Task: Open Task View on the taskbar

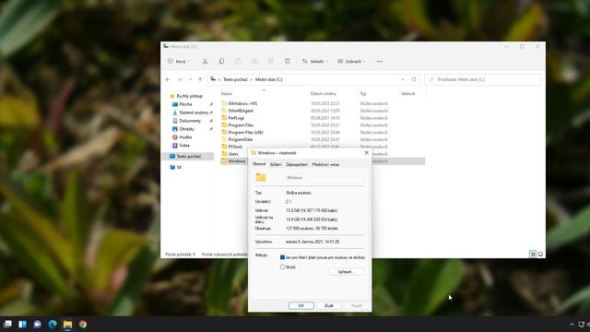Action: [7, 324]
